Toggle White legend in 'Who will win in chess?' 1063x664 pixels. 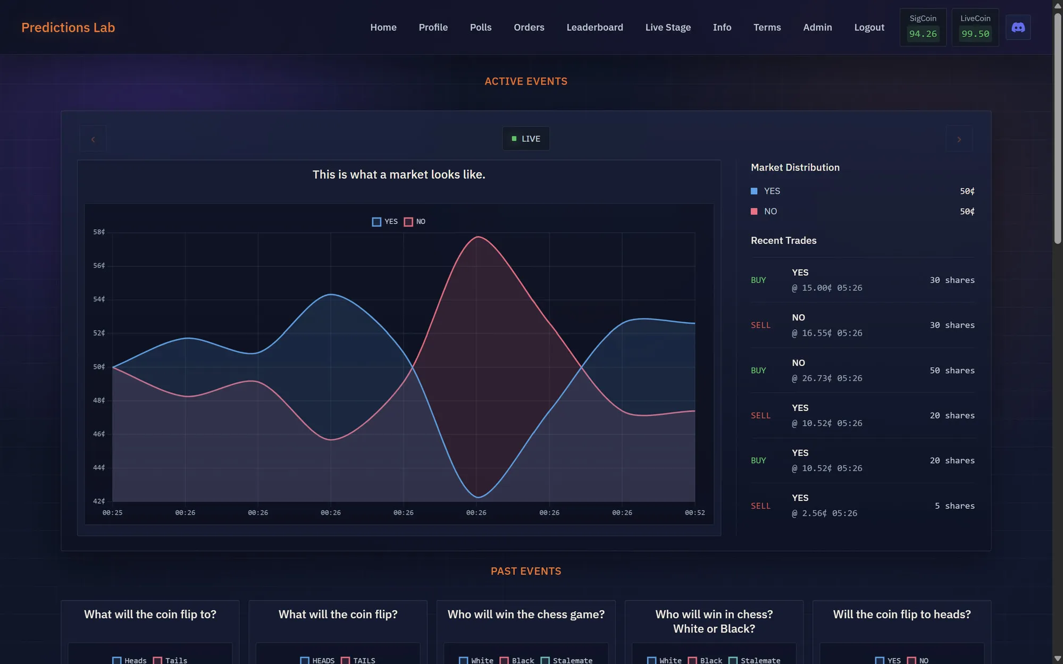pos(665,660)
